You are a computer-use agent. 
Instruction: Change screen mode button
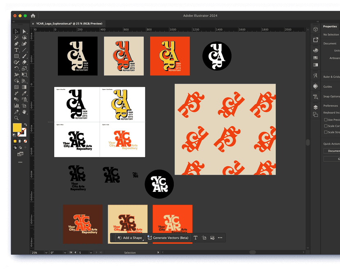pyautogui.click(x=21, y=154)
